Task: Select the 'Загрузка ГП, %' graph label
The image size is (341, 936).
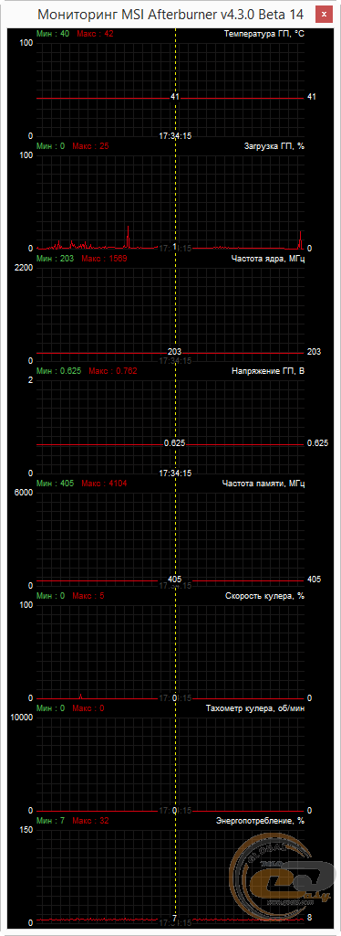Action: point(274,145)
